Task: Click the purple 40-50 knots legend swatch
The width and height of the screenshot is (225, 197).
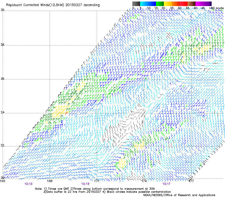Action: [x=203, y=4]
